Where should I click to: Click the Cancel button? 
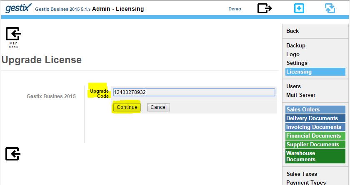point(158,107)
